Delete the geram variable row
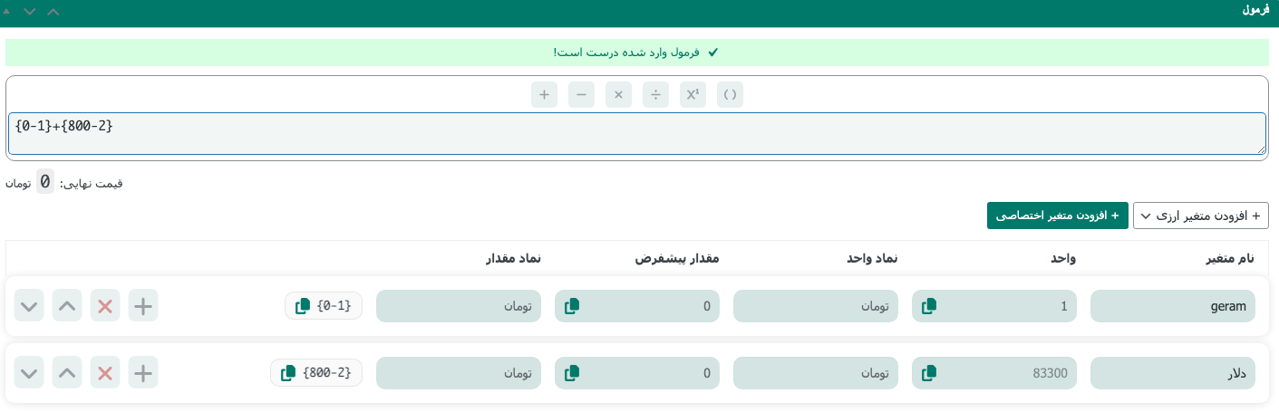Screen dimensions: 1279x412 point(105,306)
